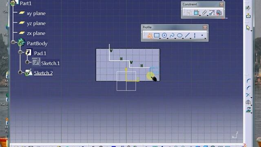The height and width of the screenshot is (147, 261).
Task: Collapse the Pad.1 tree node
Action: pos(20,52)
